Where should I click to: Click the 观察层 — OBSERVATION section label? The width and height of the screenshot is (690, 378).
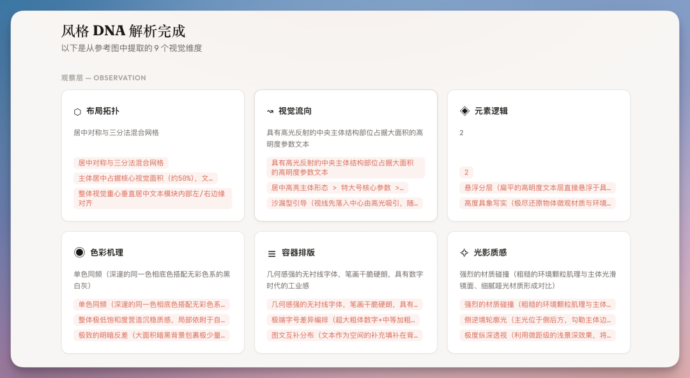(x=103, y=78)
